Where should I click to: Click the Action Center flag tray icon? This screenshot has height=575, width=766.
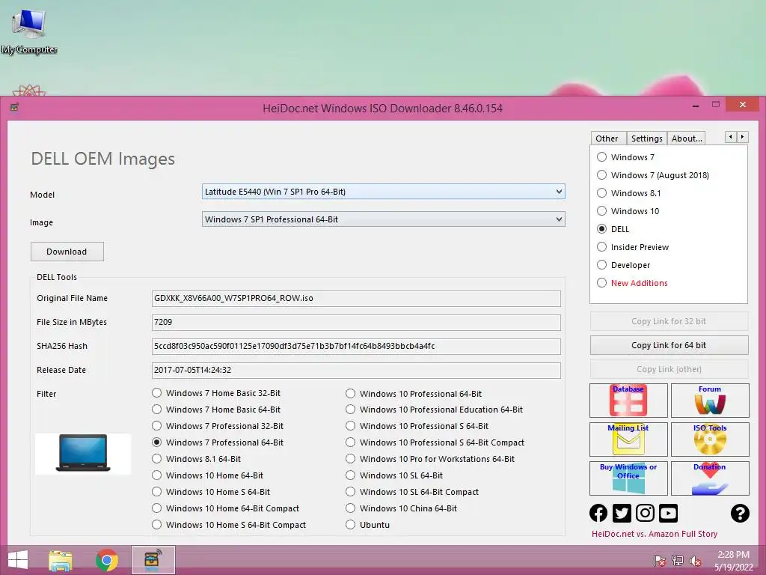click(x=659, y=560)
